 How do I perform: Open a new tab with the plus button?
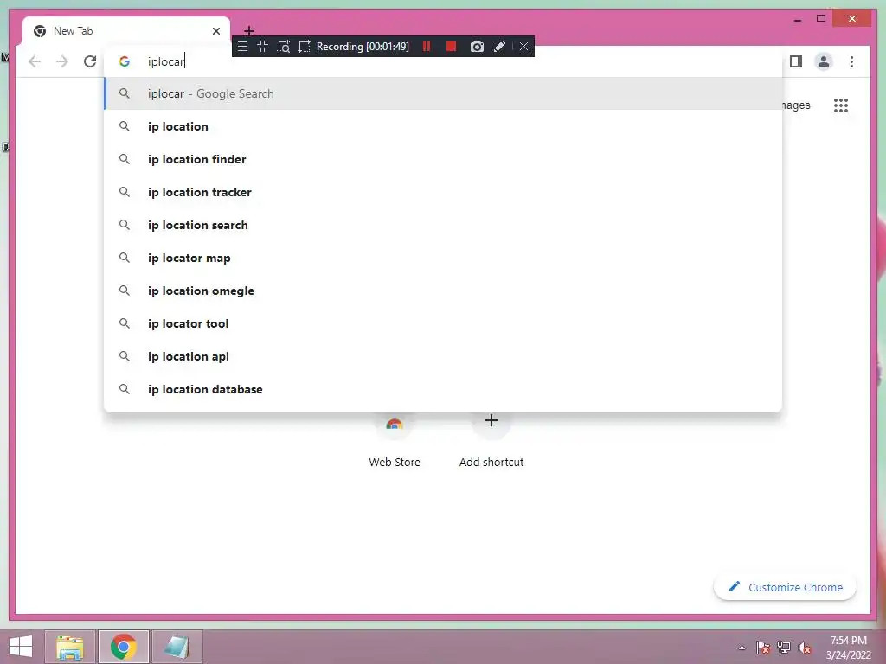point(249,30)
